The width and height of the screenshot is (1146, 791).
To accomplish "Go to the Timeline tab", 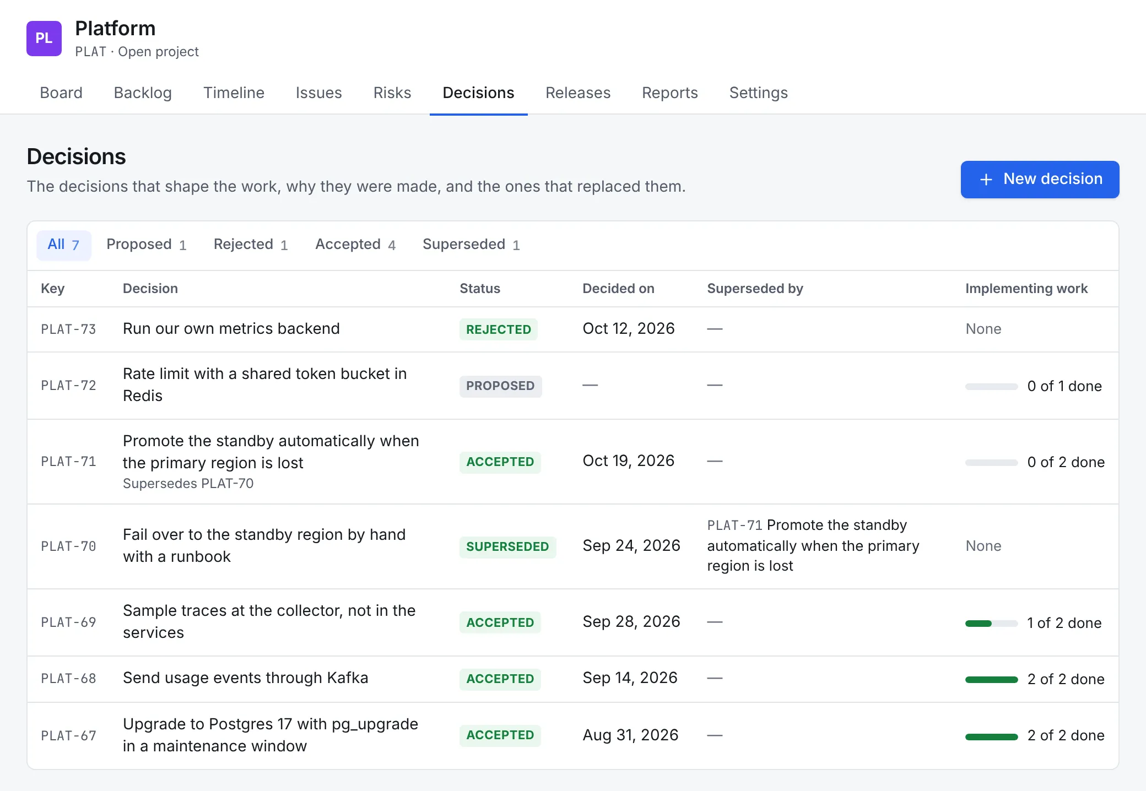I will coord(234,93).
